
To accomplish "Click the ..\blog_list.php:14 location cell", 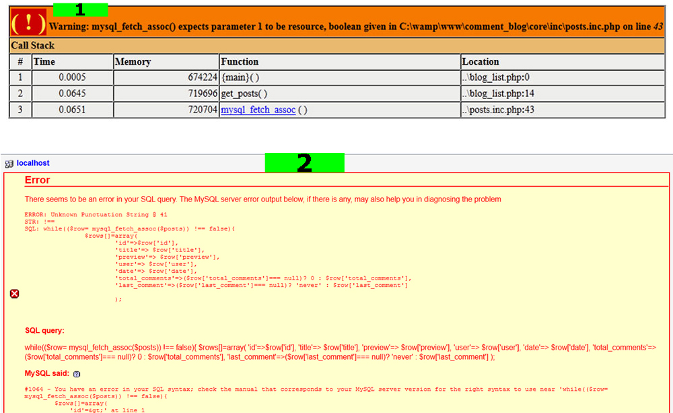I will (498, 94).
